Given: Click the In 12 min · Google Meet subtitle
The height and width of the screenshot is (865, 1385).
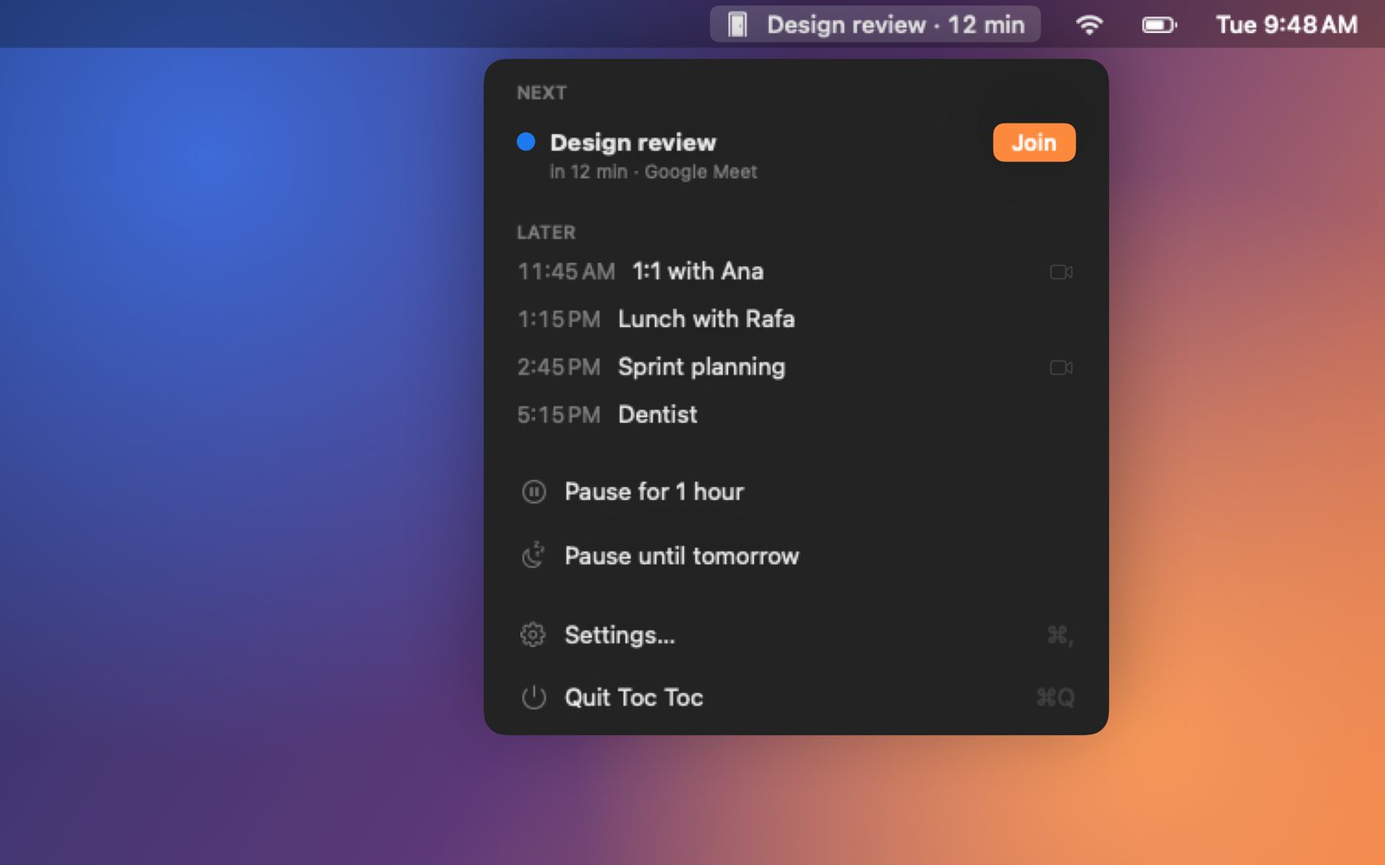Looking at the screenshot, I should point(654,172).
